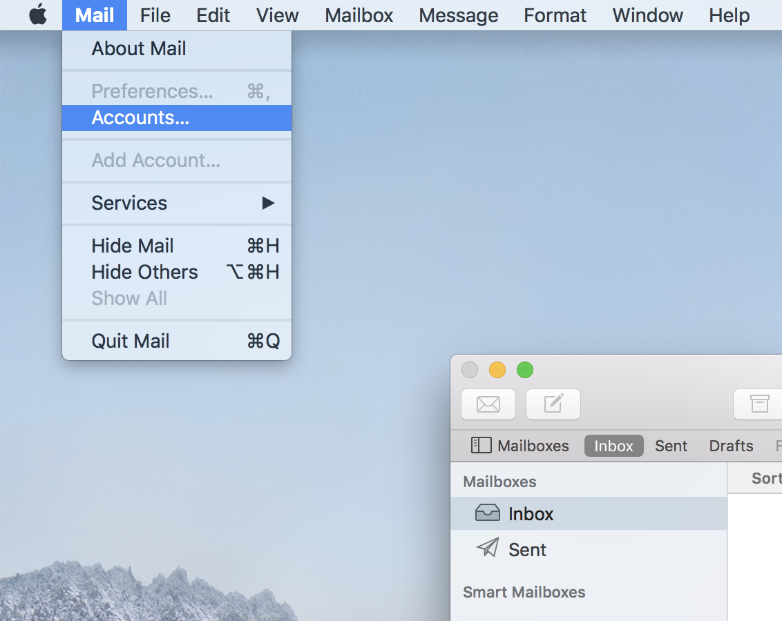This screenshot has width=782, height=621.
Task: Open the View menu
Action: 277,15
